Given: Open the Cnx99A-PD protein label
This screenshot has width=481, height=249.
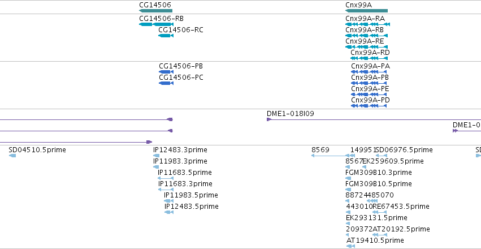Looking at the screenshot, I should tap(370, 100).
